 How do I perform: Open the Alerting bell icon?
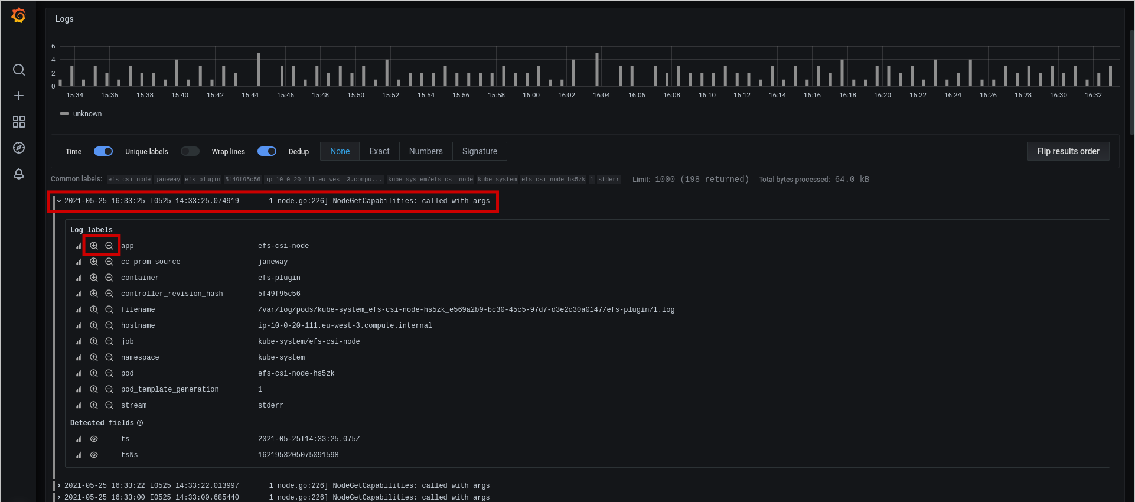pos(19,174)
